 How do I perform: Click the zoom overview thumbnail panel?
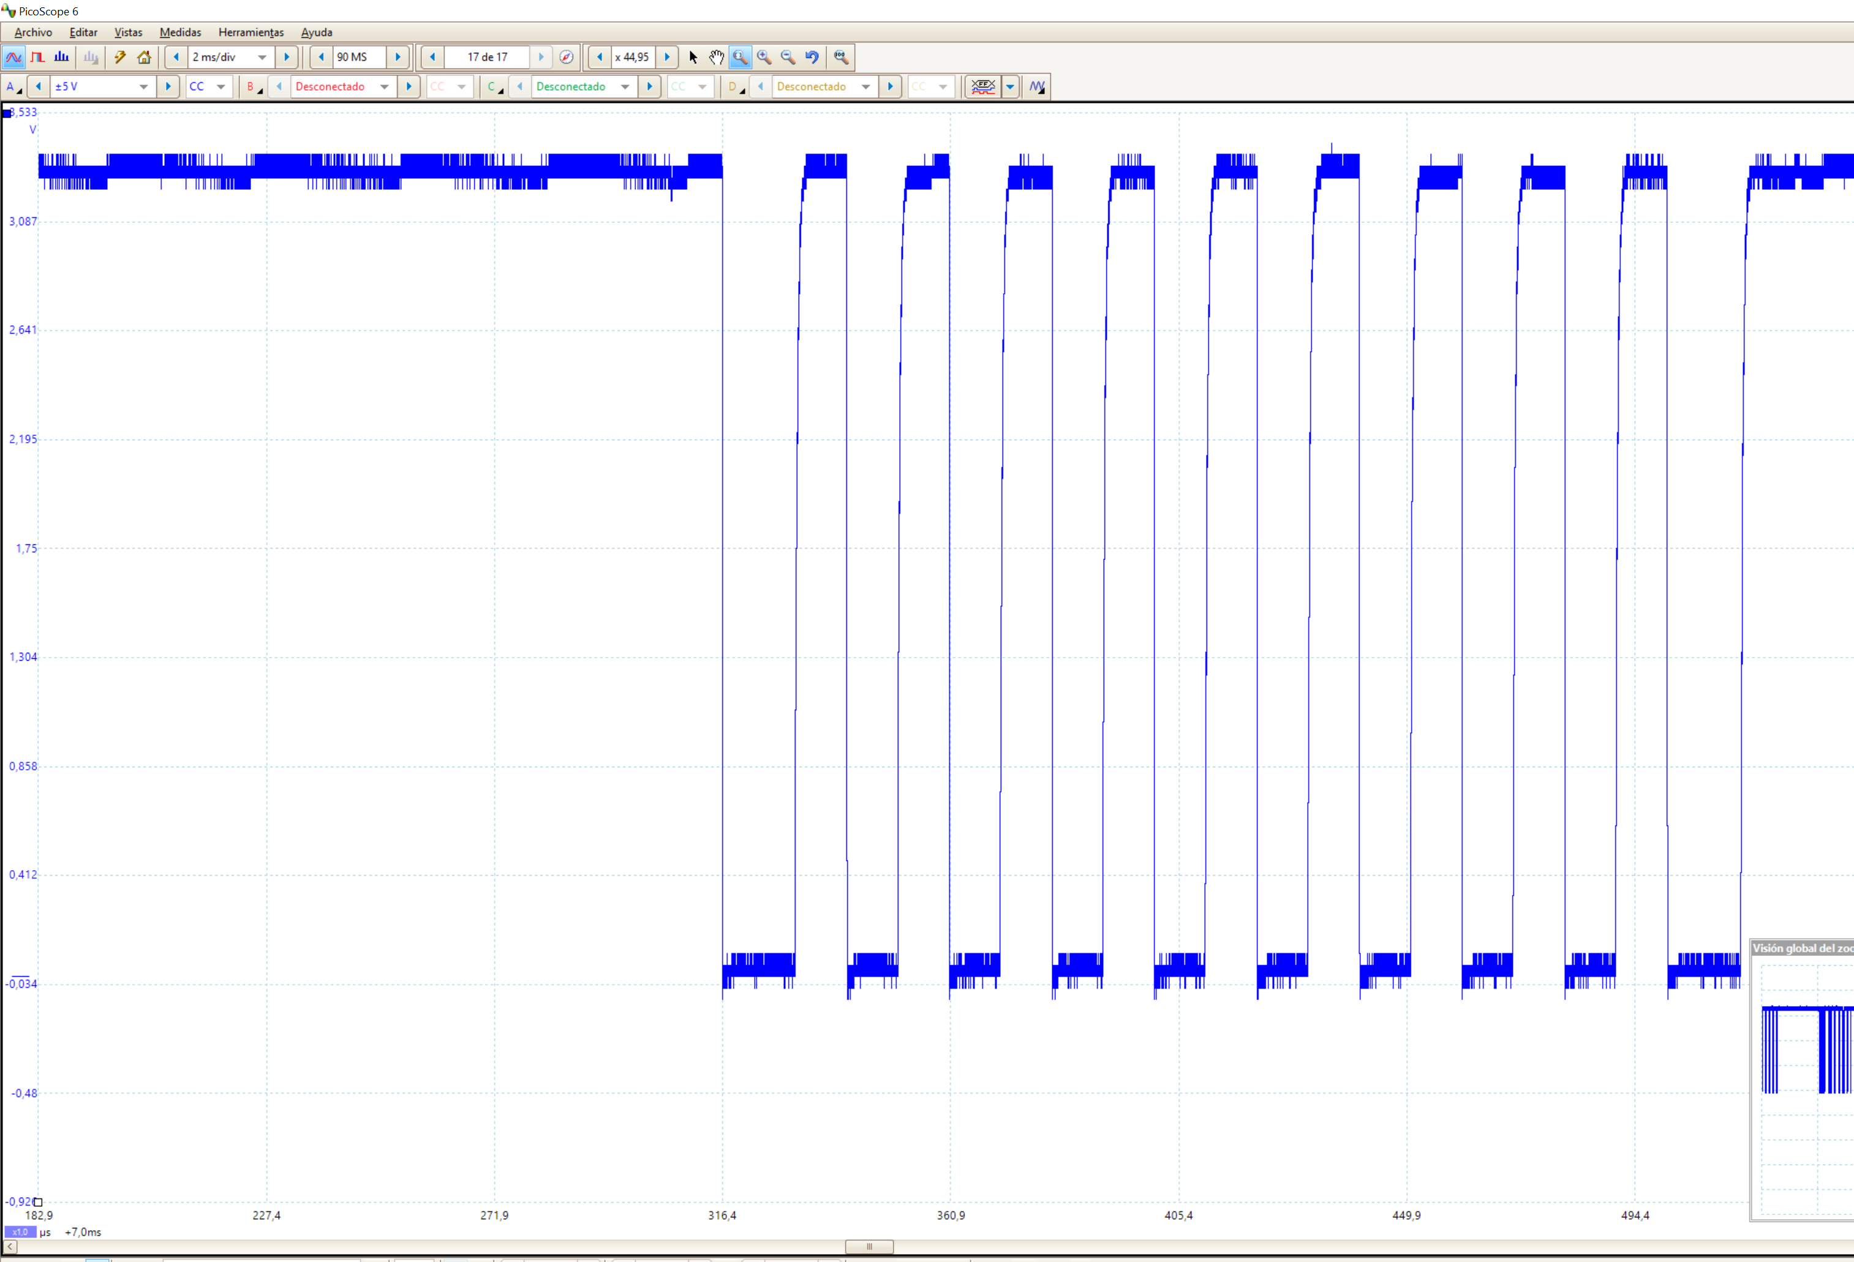coord(1802,1080)
